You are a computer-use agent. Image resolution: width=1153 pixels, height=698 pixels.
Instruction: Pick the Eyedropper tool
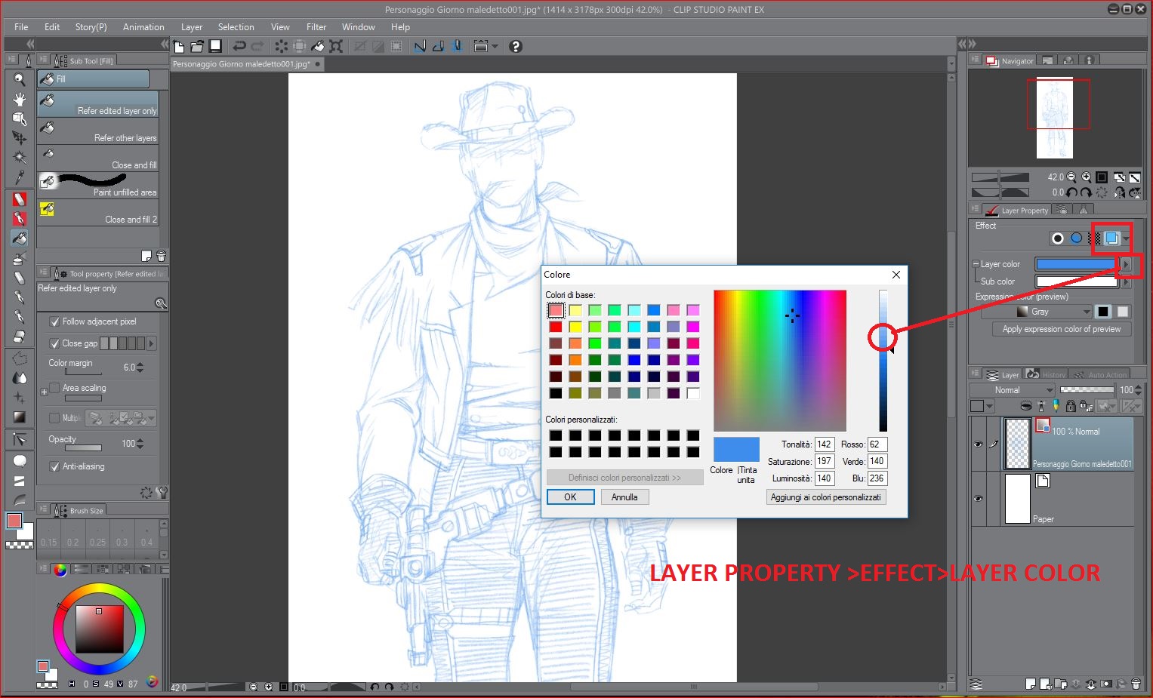[20, 177]
